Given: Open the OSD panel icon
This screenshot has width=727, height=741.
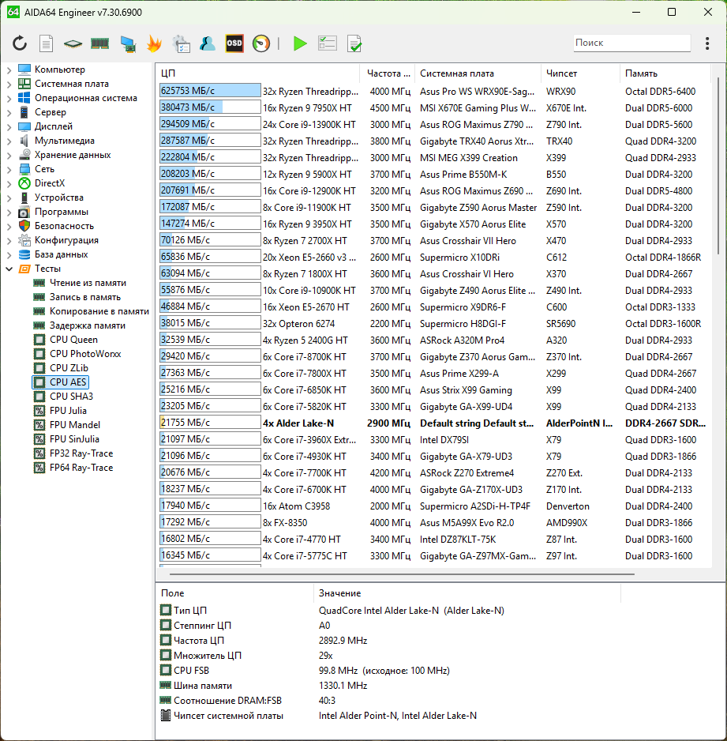Looking at the screenshot, I should pyautogui.click(x=234, y=43).
